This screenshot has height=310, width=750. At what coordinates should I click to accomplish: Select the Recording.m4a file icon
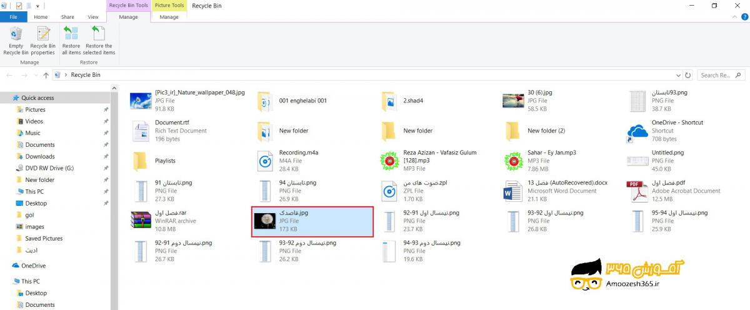pos(265,161)
